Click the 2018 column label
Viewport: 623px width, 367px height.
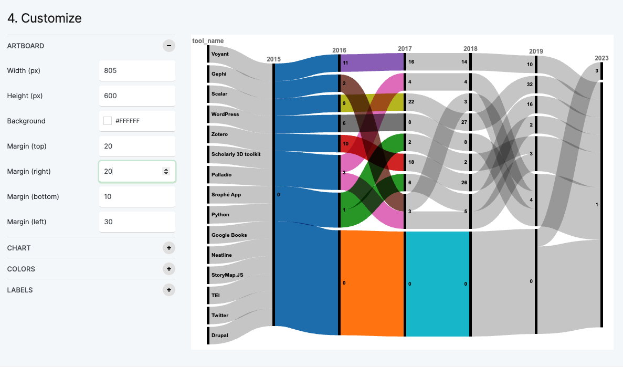coord(470,48)
